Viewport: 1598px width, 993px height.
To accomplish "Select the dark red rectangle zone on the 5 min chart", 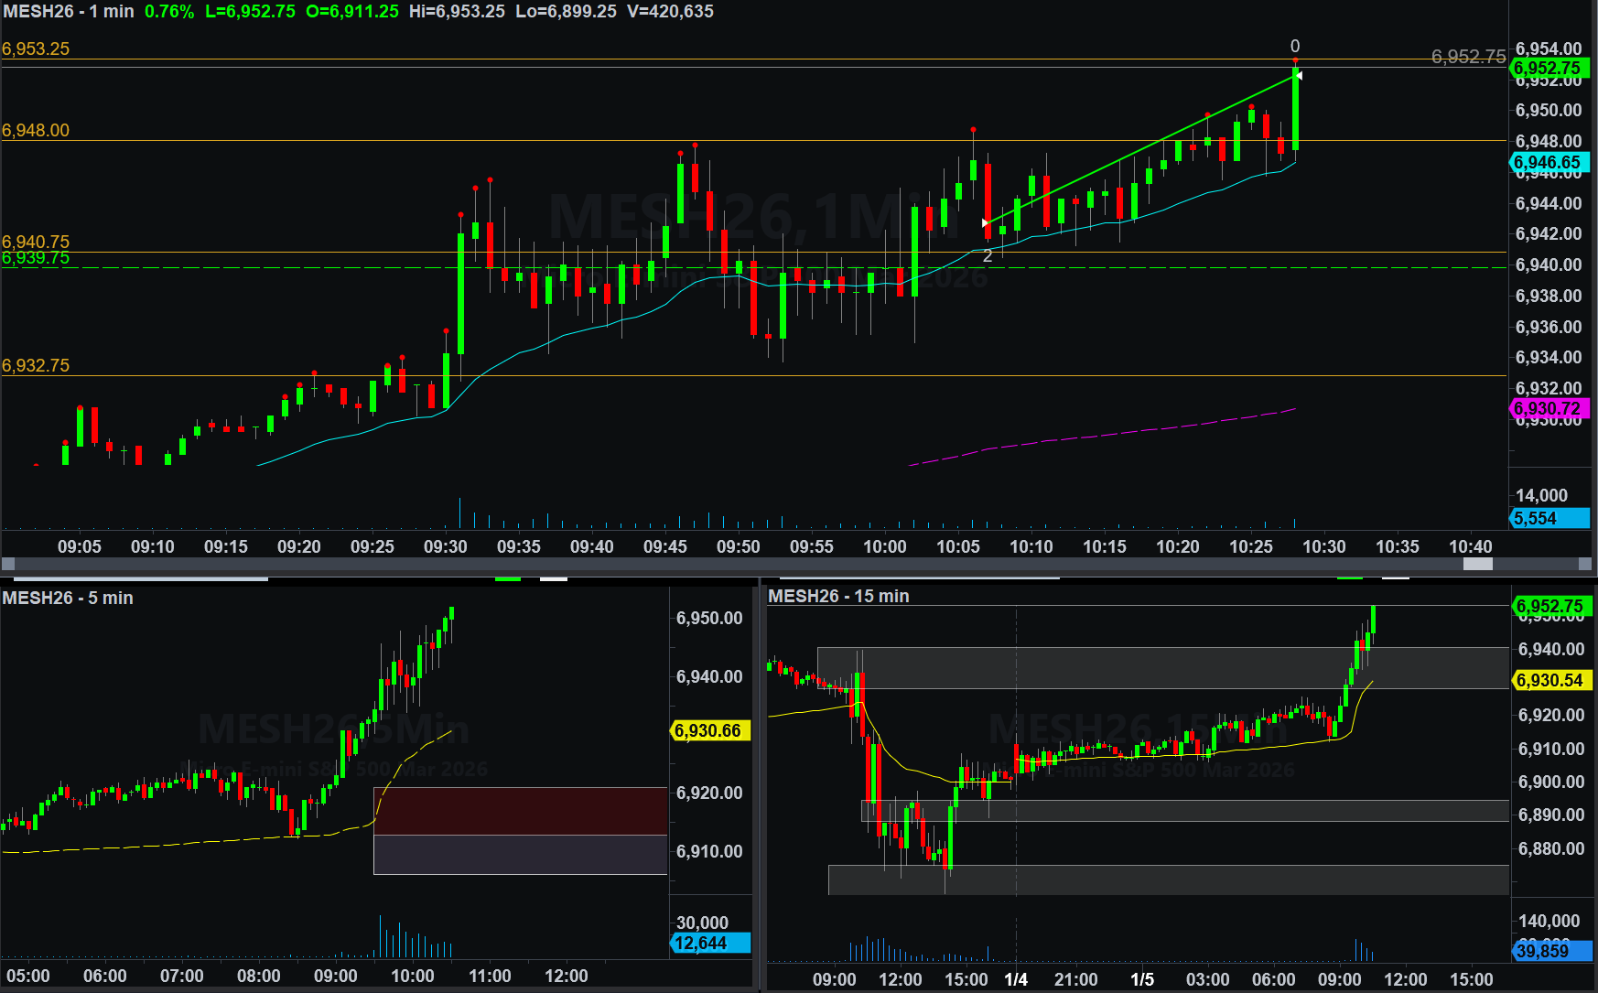I will (x=520, y=811).
